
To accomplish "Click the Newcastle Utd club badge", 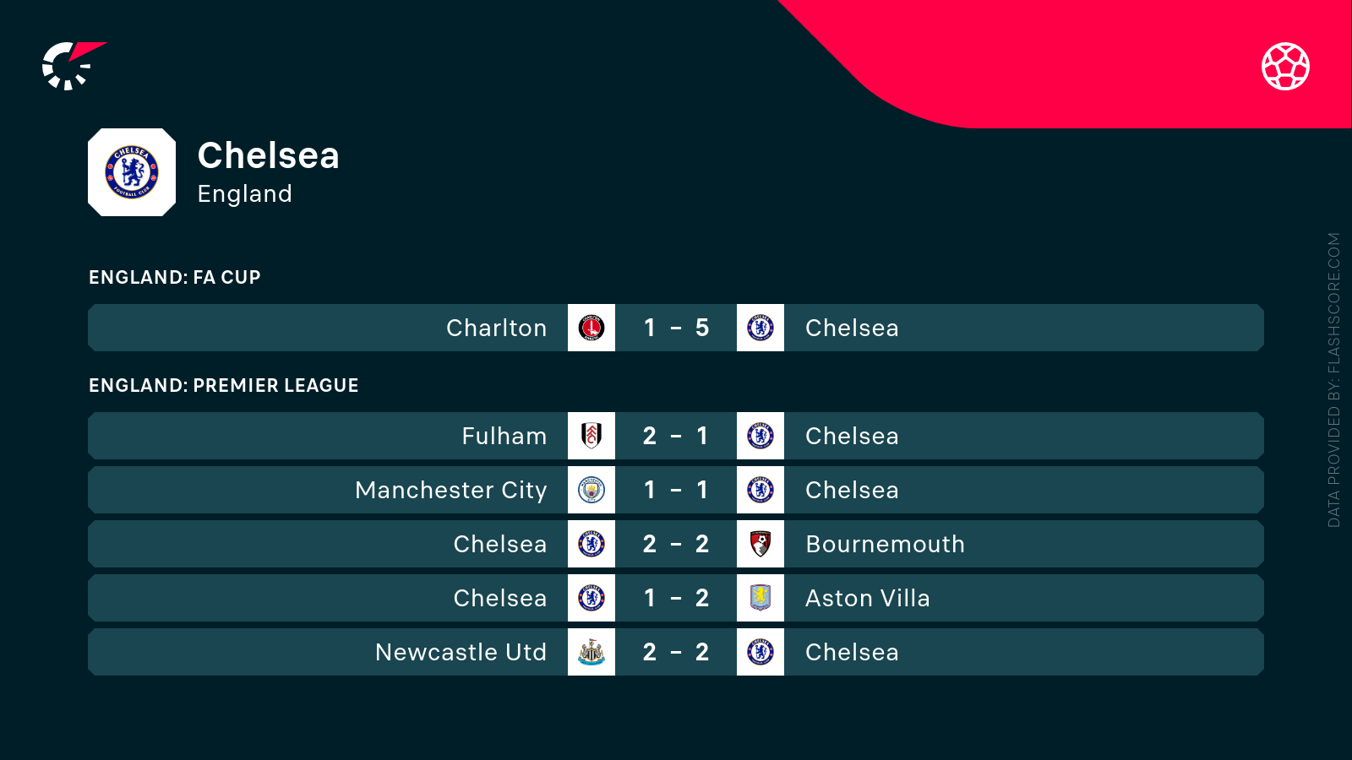I will coord(591,652).
